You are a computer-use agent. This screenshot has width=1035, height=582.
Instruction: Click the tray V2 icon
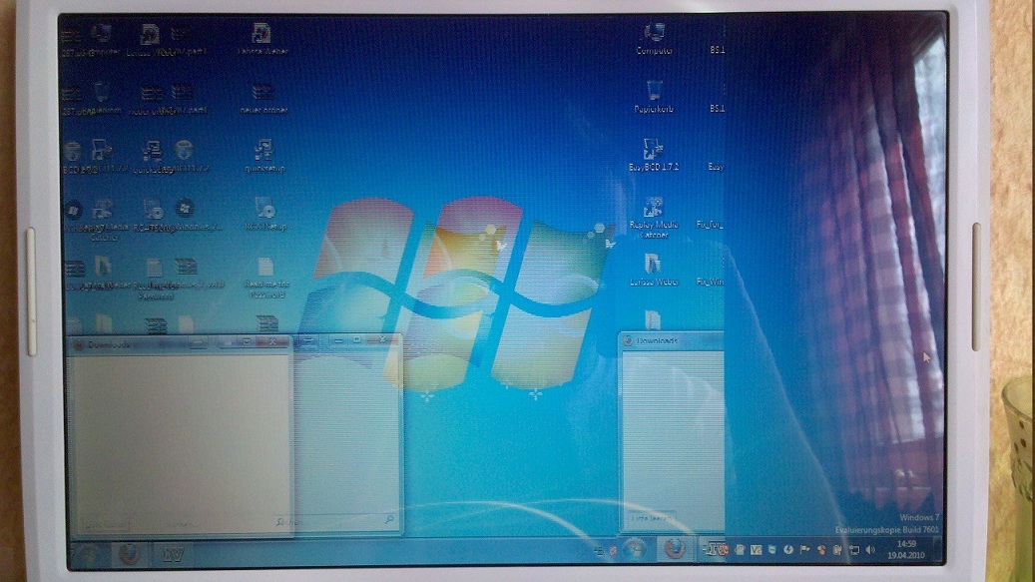756,549
